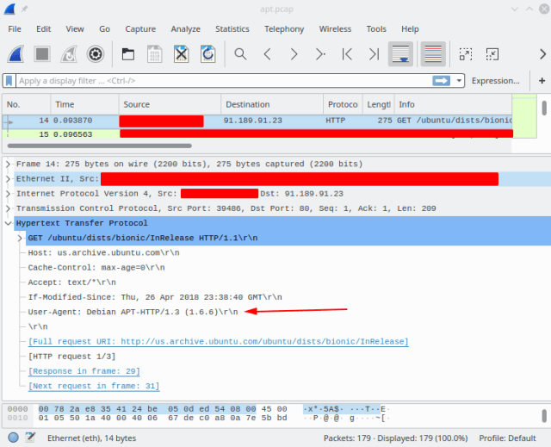
Task: Go to the previous packet arrow
Action: [x=268, y=54]
